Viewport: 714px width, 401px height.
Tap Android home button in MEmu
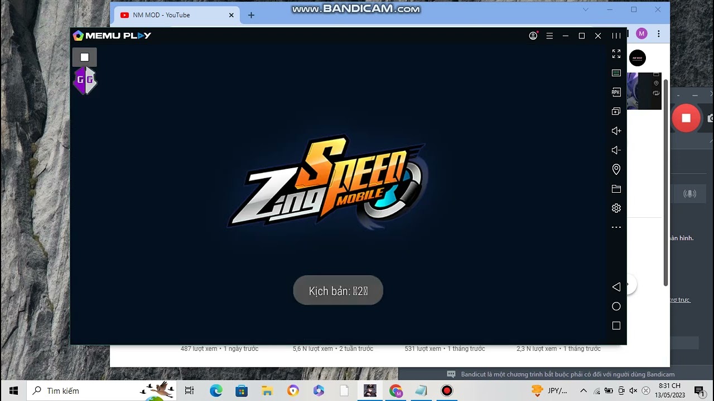click(616, 306)
